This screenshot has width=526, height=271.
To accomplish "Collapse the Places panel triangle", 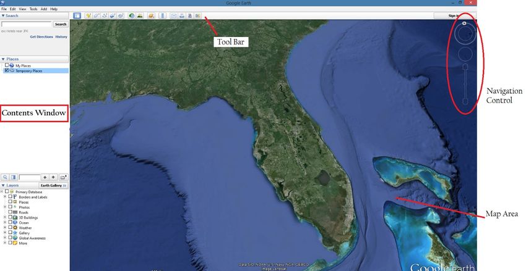I will 3,59.
